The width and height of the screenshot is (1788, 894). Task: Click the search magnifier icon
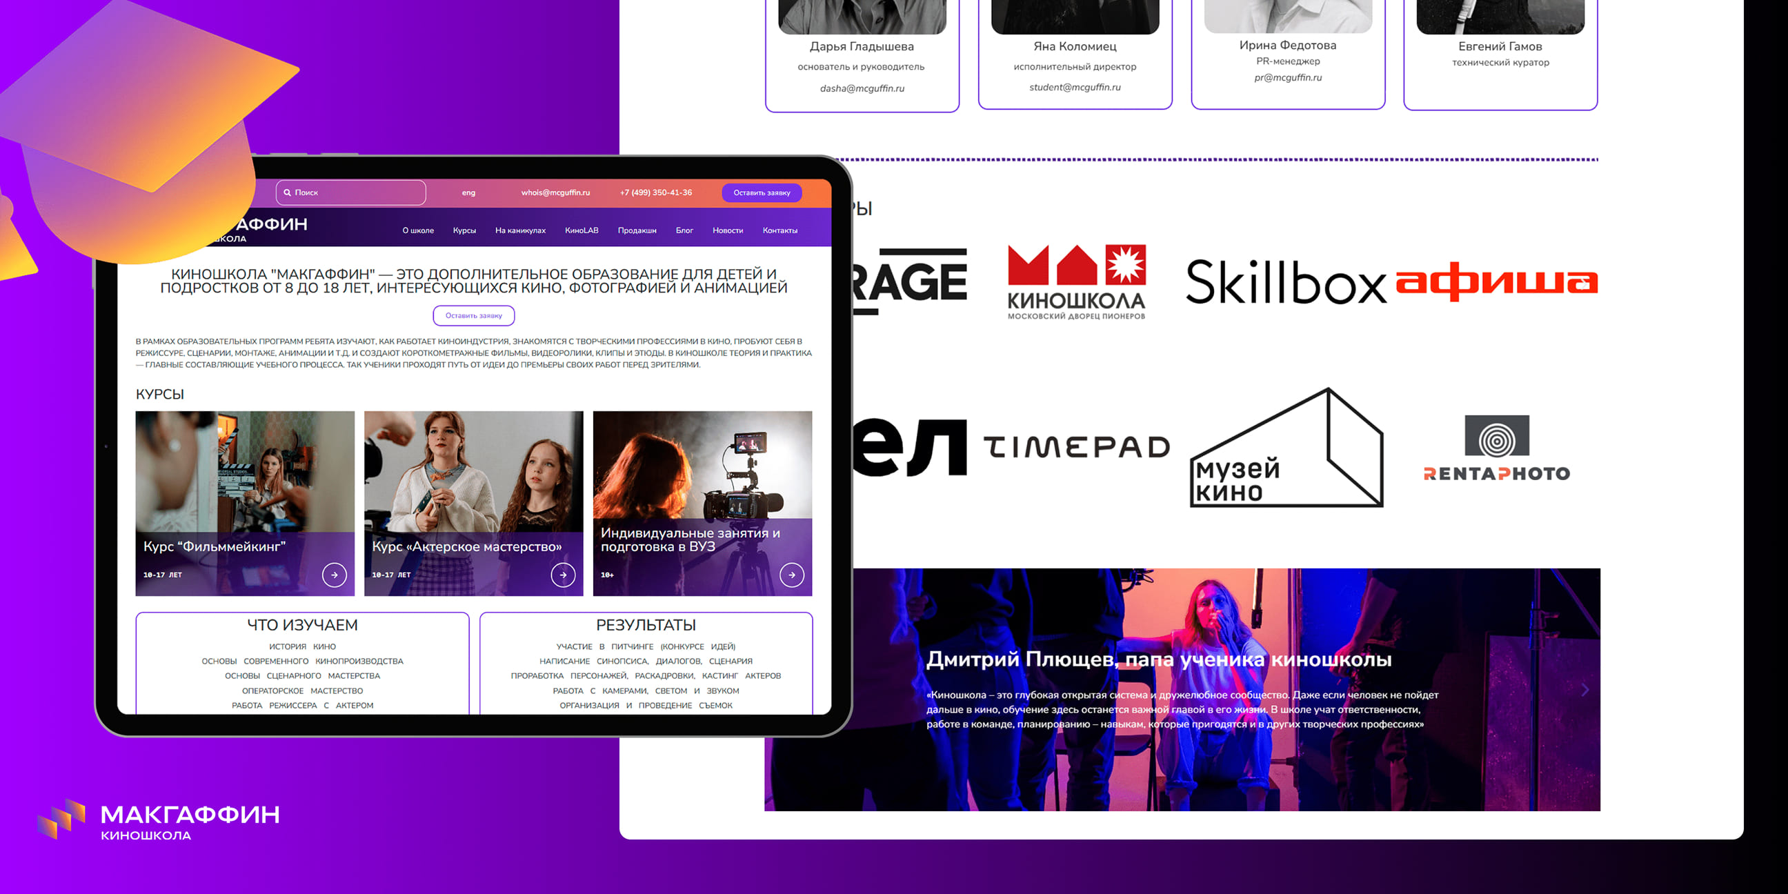(x=288, y=193)
